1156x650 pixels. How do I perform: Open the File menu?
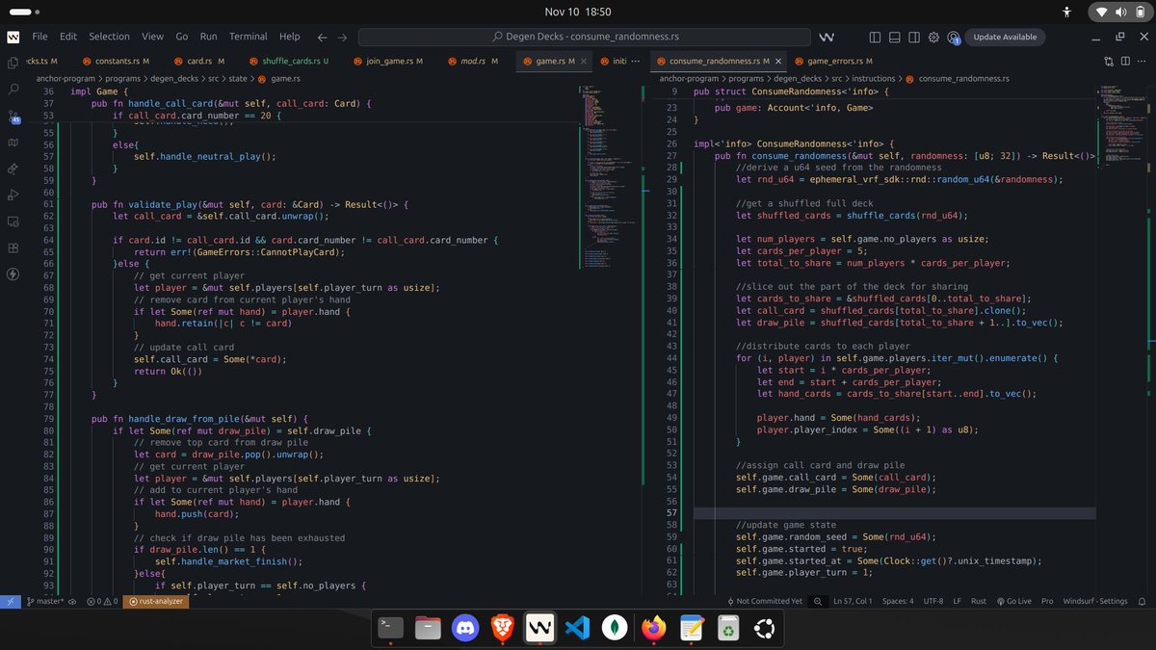(39, 37)
